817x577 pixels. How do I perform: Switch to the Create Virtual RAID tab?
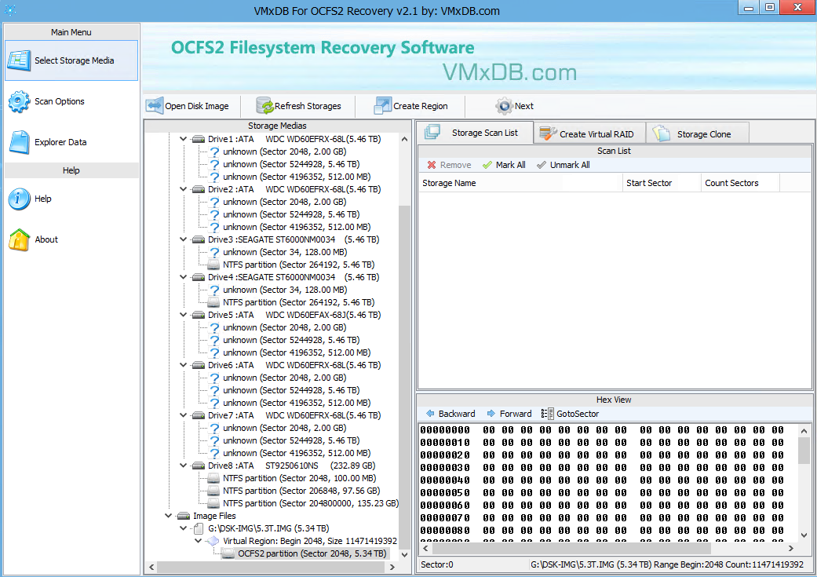point(590,133)
